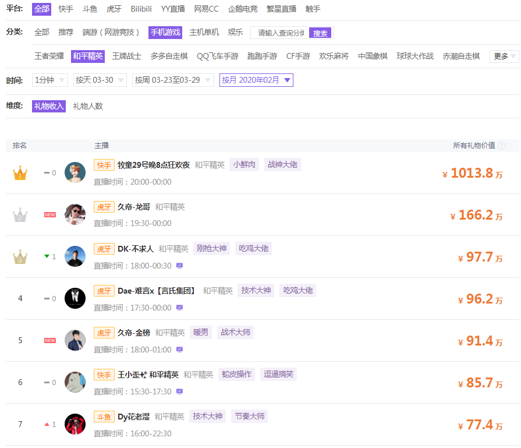Click the bronze crown rank 3 icon
Screen dimensions: 521x448
tap(20, 257)
